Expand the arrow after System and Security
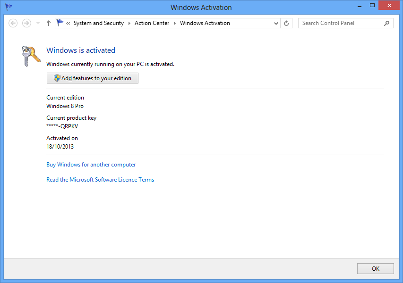Viewport: 403px width, 283px height. click(x=129, y=23)
